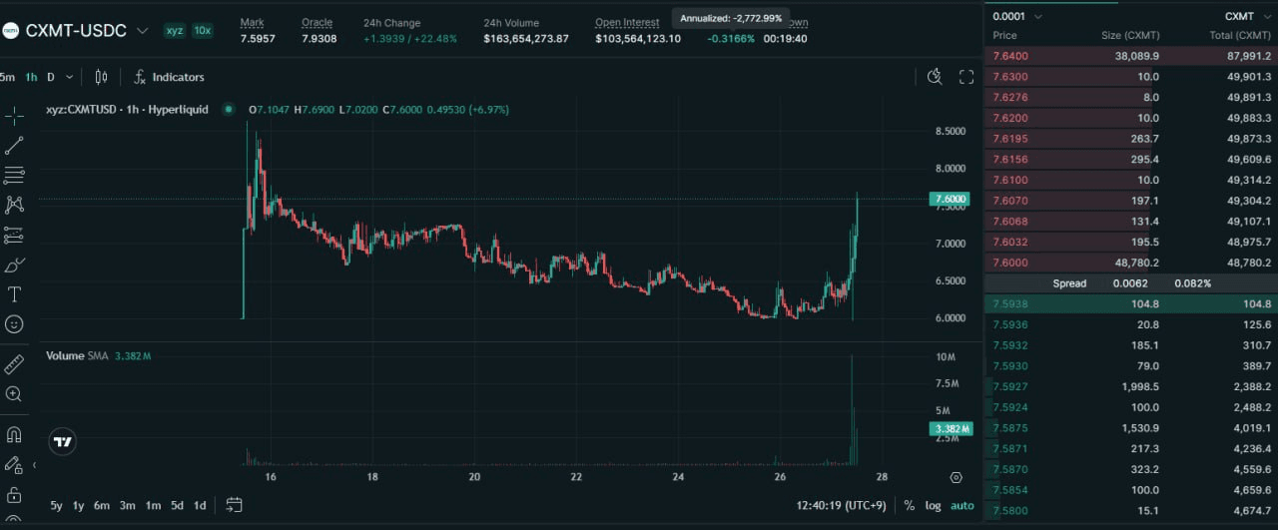The width and height of the screenshot is (1278, 530).
Task: Enter fullscreen chart mode
Action: click(966, 77)
